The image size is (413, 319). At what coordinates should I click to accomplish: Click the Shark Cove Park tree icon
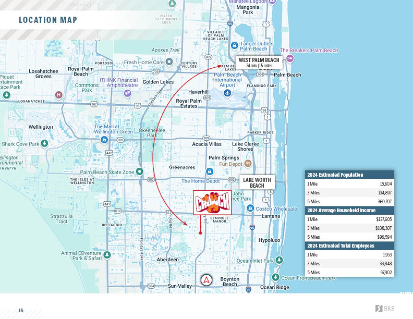coord(44,144)
